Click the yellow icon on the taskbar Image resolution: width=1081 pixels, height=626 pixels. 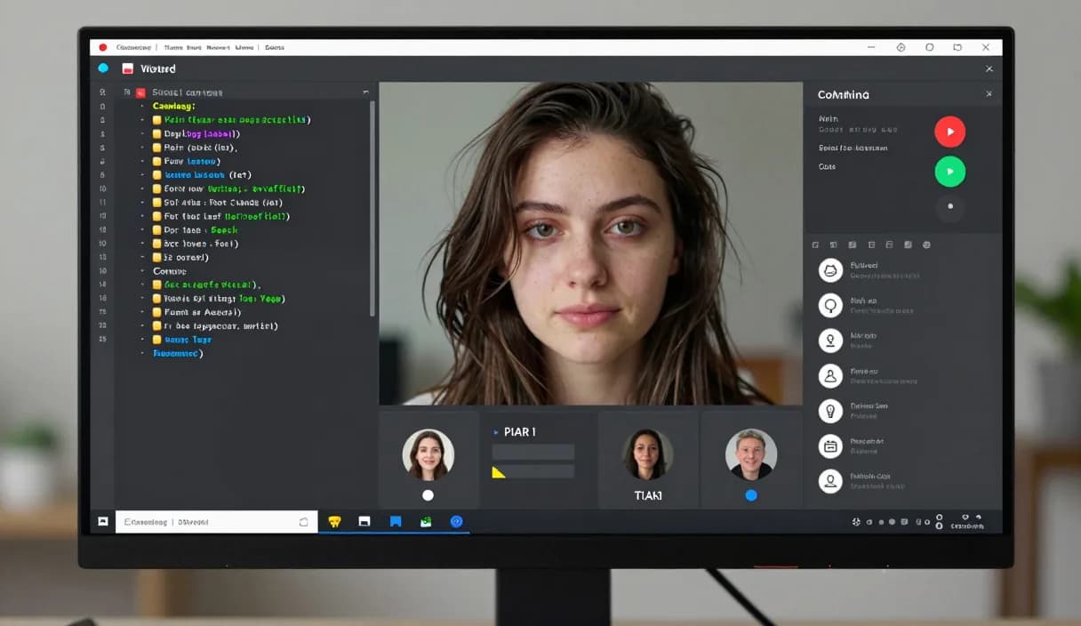(x=334, y=522)
